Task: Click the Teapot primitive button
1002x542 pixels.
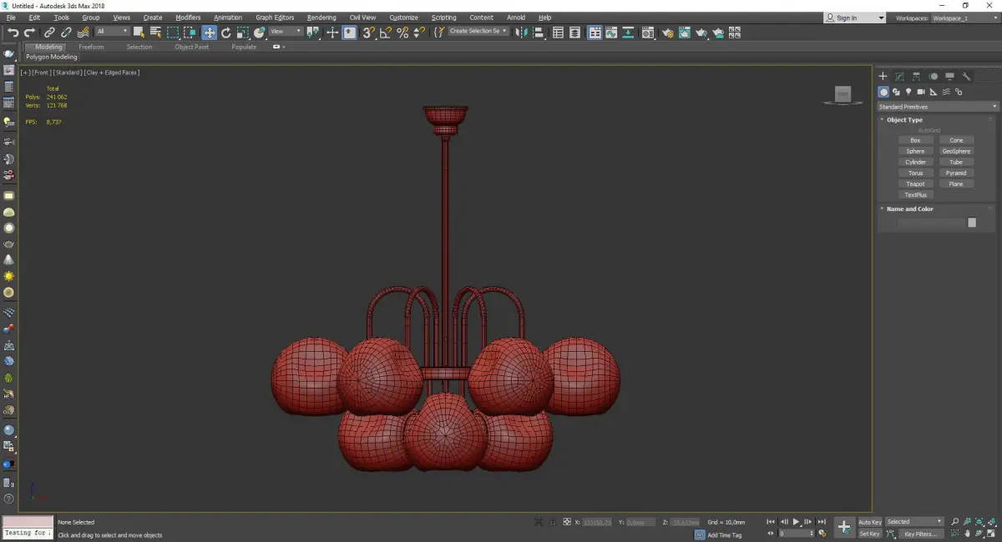Action: tap(915, 184)
